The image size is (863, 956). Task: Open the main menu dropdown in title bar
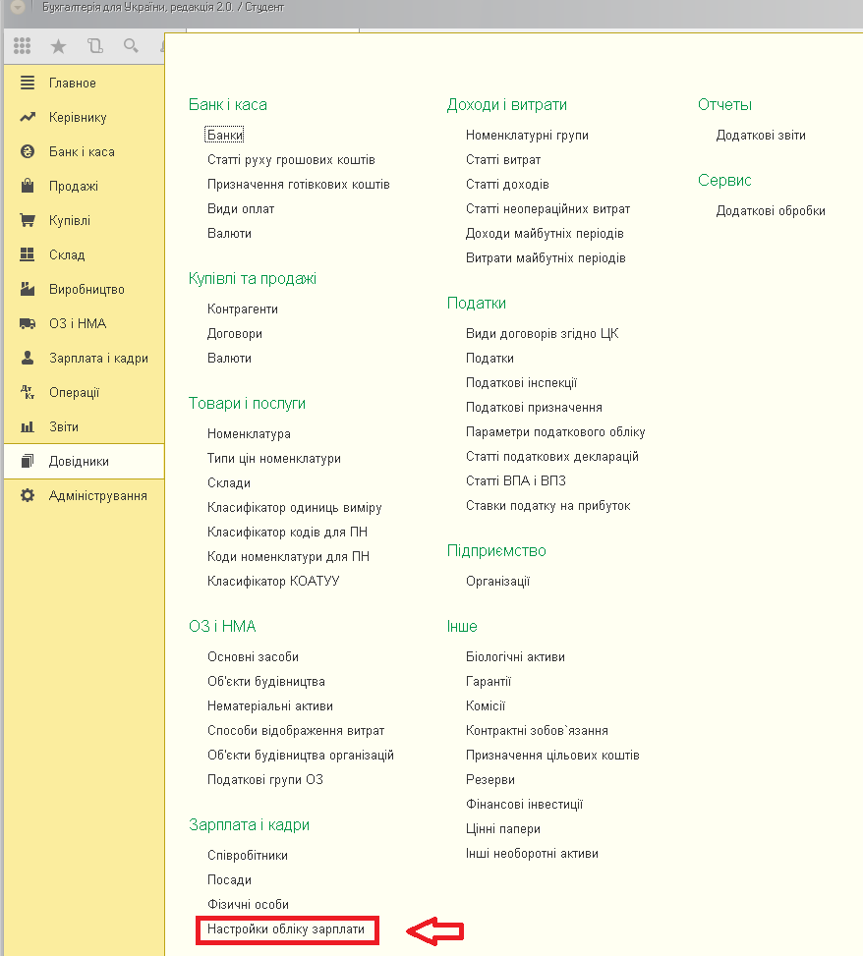coord(18,7)
